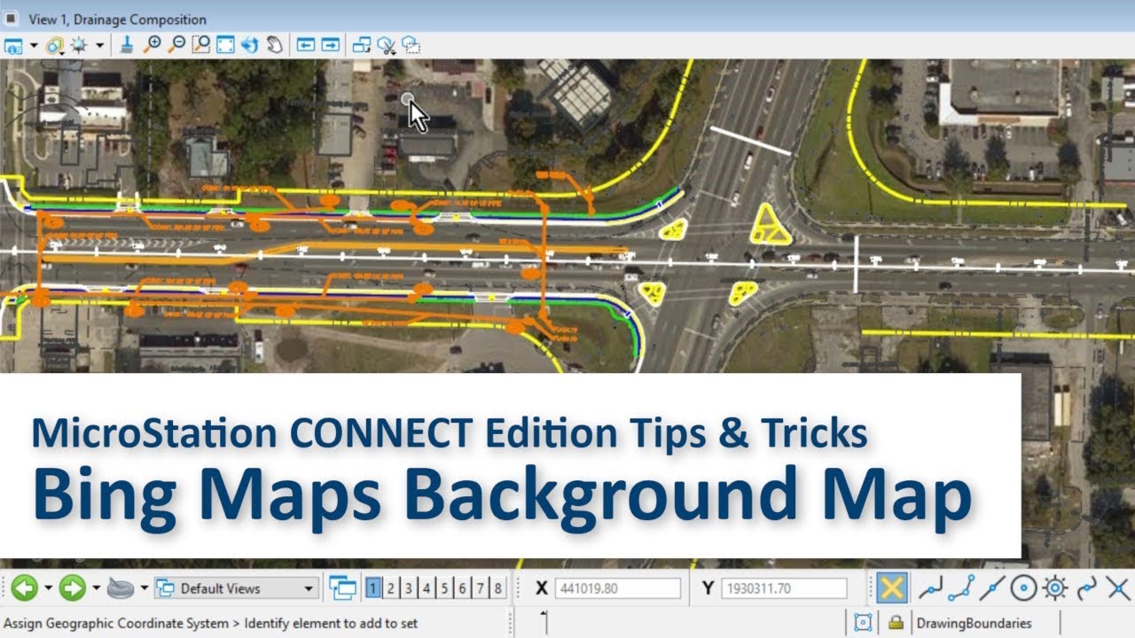Toggle the AccuSnap yellow X button

[x=892, y=588]
